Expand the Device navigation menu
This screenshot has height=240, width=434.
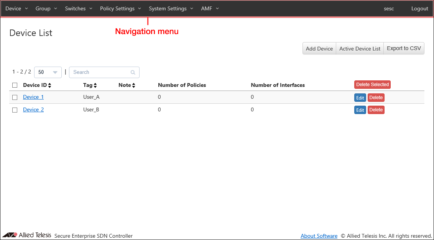(16, 8)
